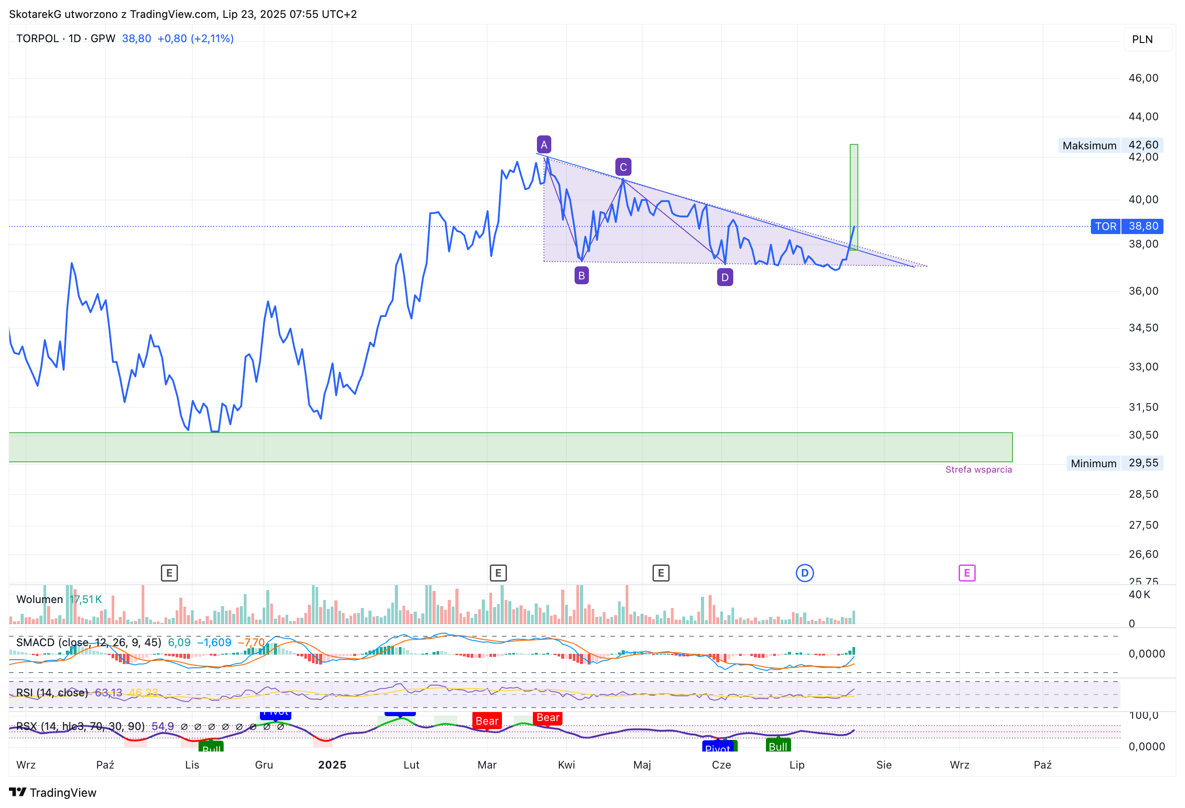This screenshot has width=1185, height=808.
Task: Open the earnings E marker above Lis
Action: point(169,573)
